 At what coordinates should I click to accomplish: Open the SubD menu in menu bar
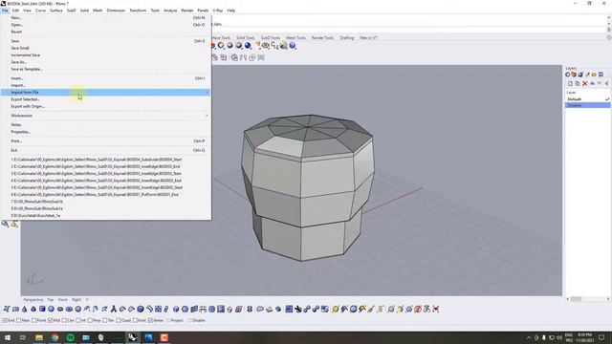71,11
